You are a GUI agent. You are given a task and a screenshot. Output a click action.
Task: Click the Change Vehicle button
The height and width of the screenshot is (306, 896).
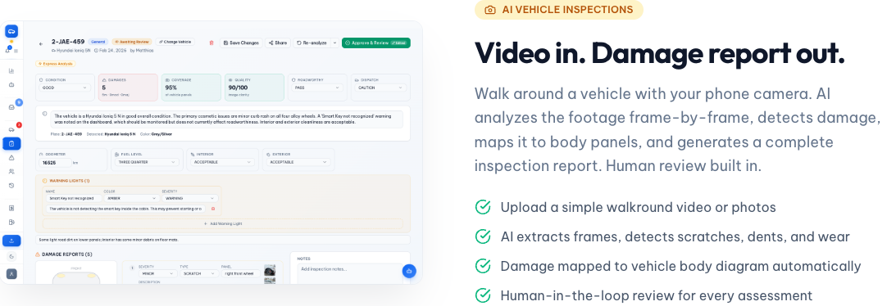pyautogui.click(x=175, y=42)
